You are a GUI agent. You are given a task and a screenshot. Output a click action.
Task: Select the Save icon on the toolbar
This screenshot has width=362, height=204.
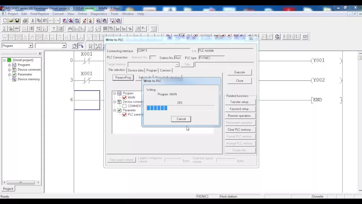pos(17,20)
